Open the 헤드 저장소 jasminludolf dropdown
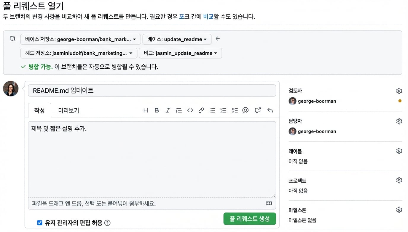 tap(79, 53)
